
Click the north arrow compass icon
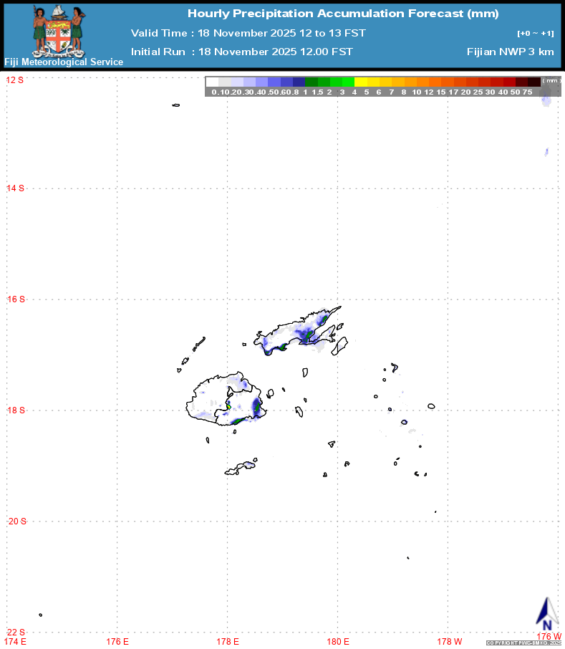coord(547,615)
